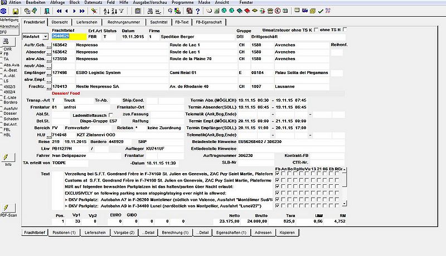Sort ascending A-Z icon
The image size is (446, 256).
click(x=106, y=11)
